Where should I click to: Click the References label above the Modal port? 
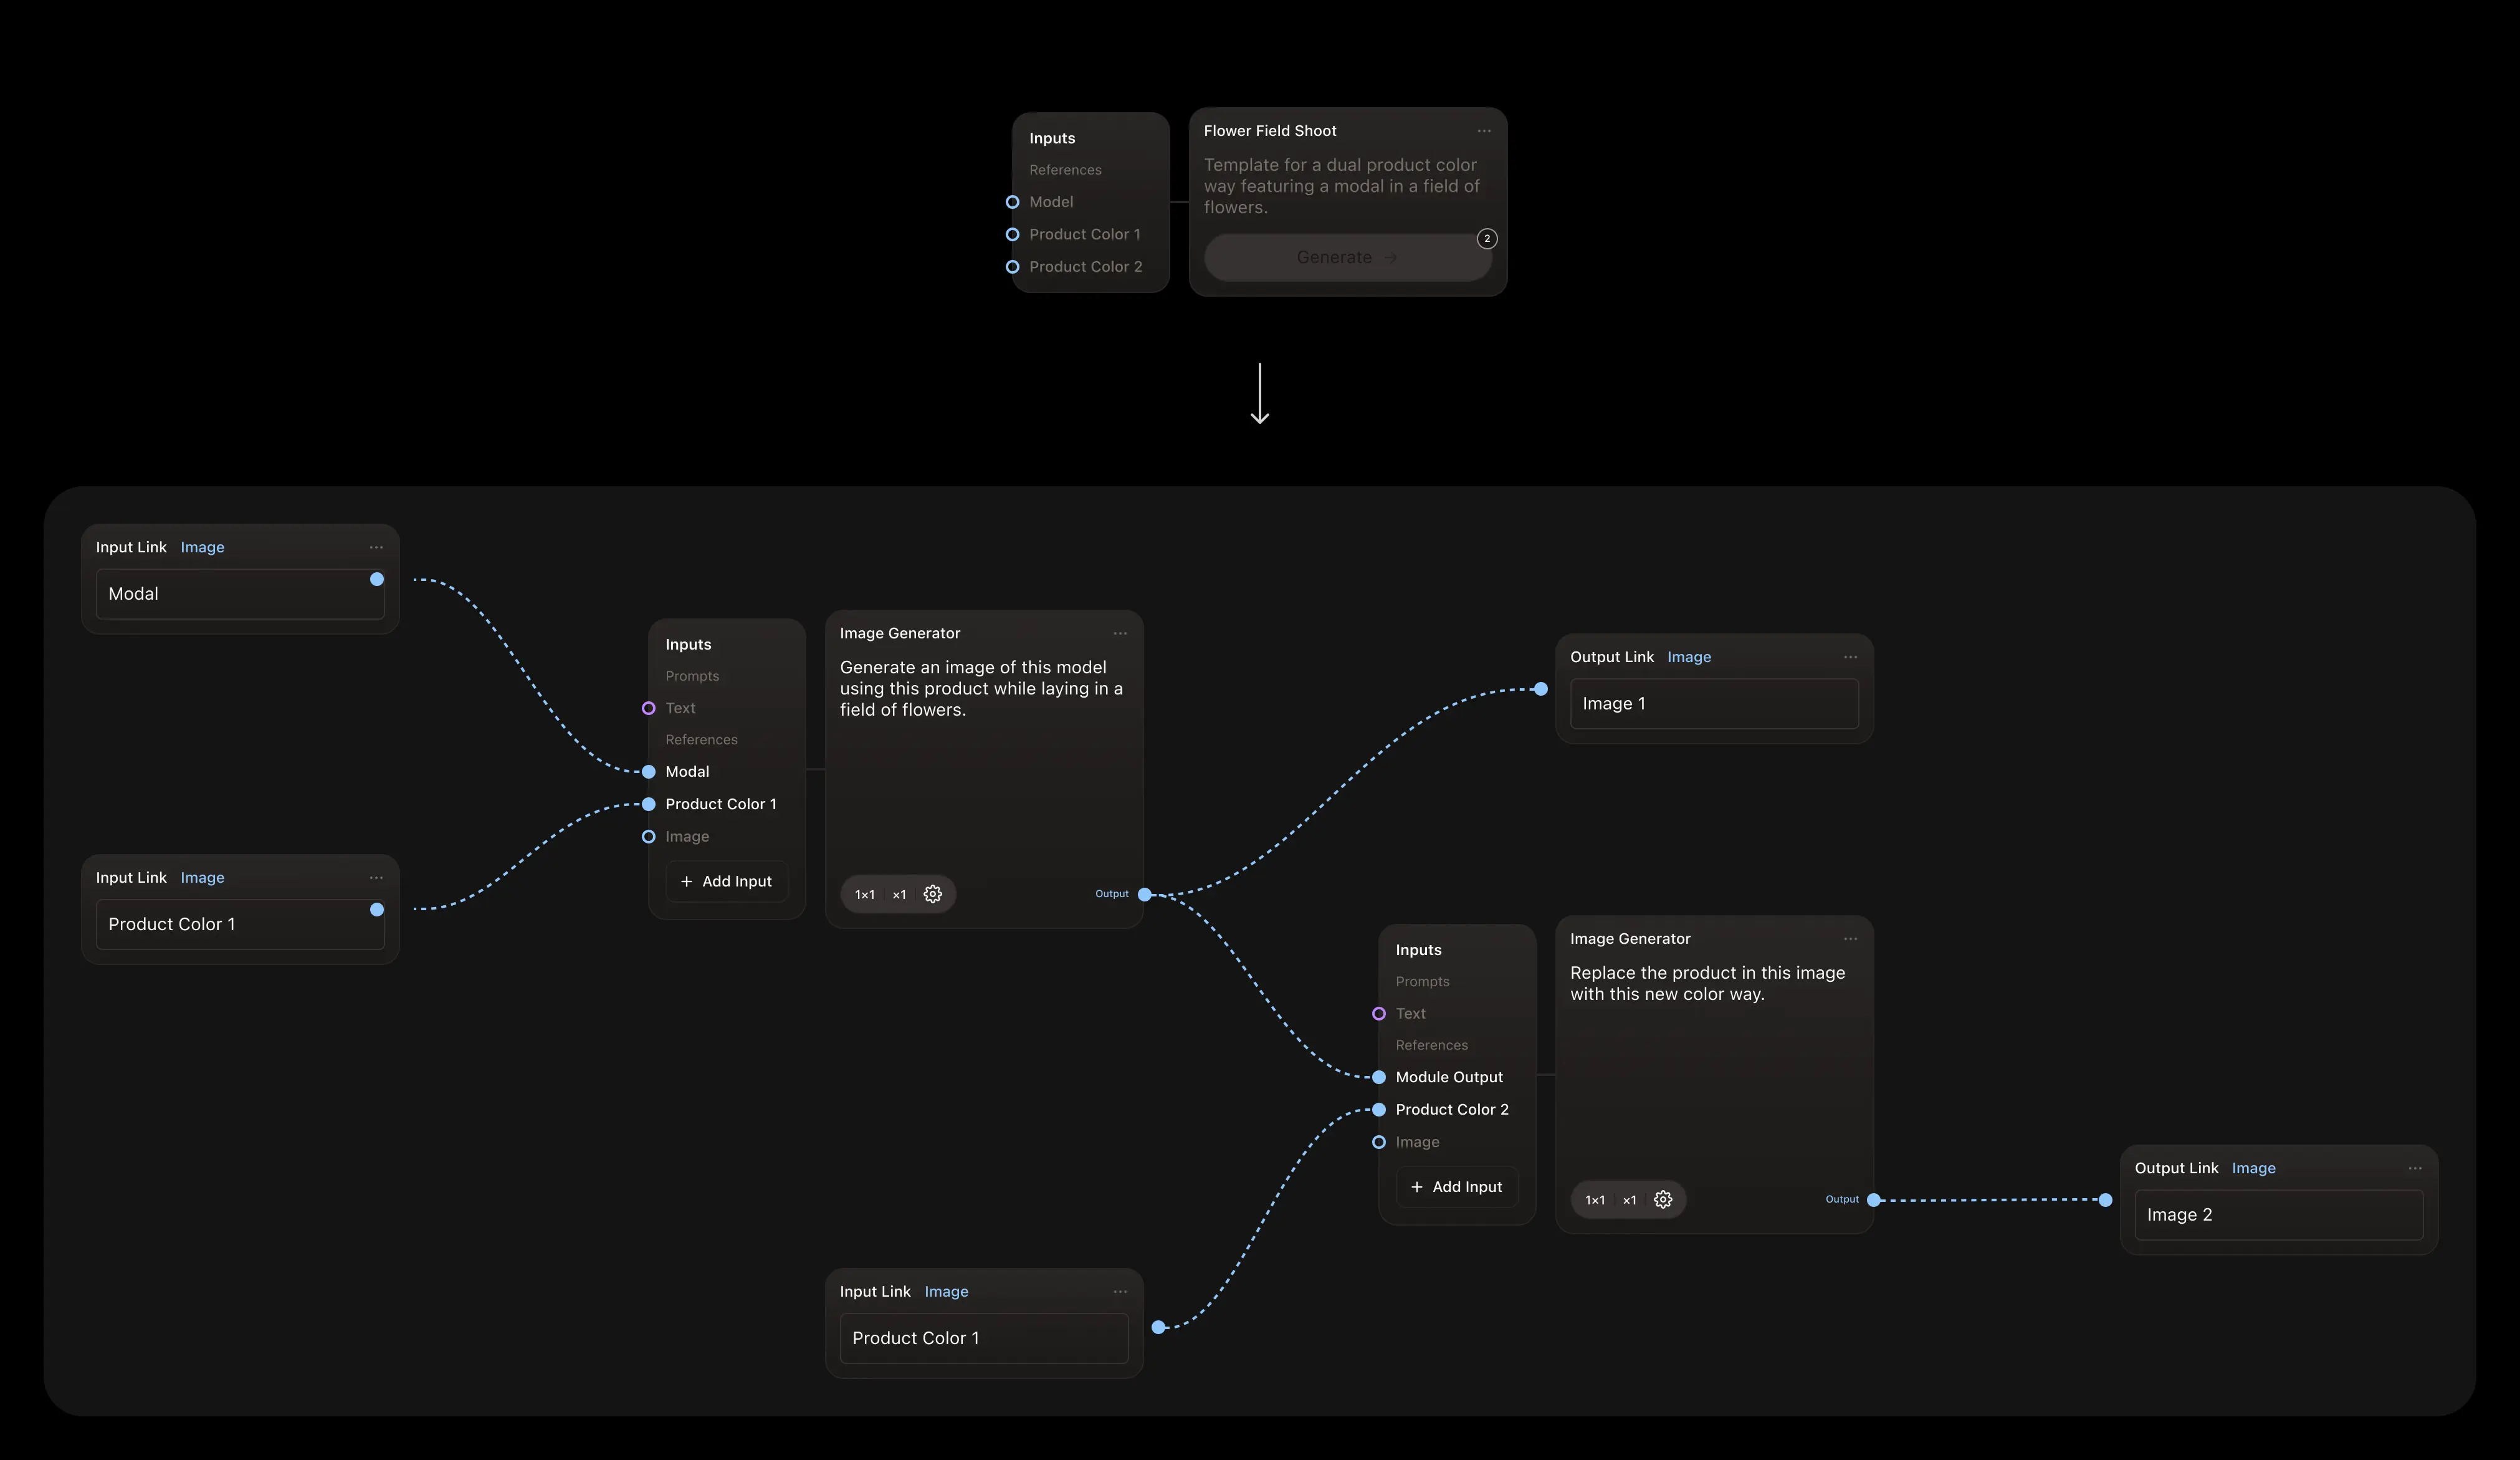click(x=701, y=741)
